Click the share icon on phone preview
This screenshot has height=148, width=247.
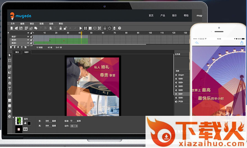click(x=241, y=42)
